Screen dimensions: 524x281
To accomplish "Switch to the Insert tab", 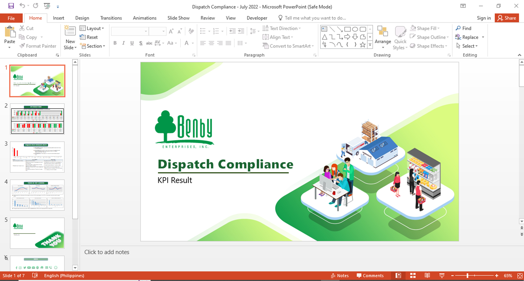I will click(x=58, y=18).
